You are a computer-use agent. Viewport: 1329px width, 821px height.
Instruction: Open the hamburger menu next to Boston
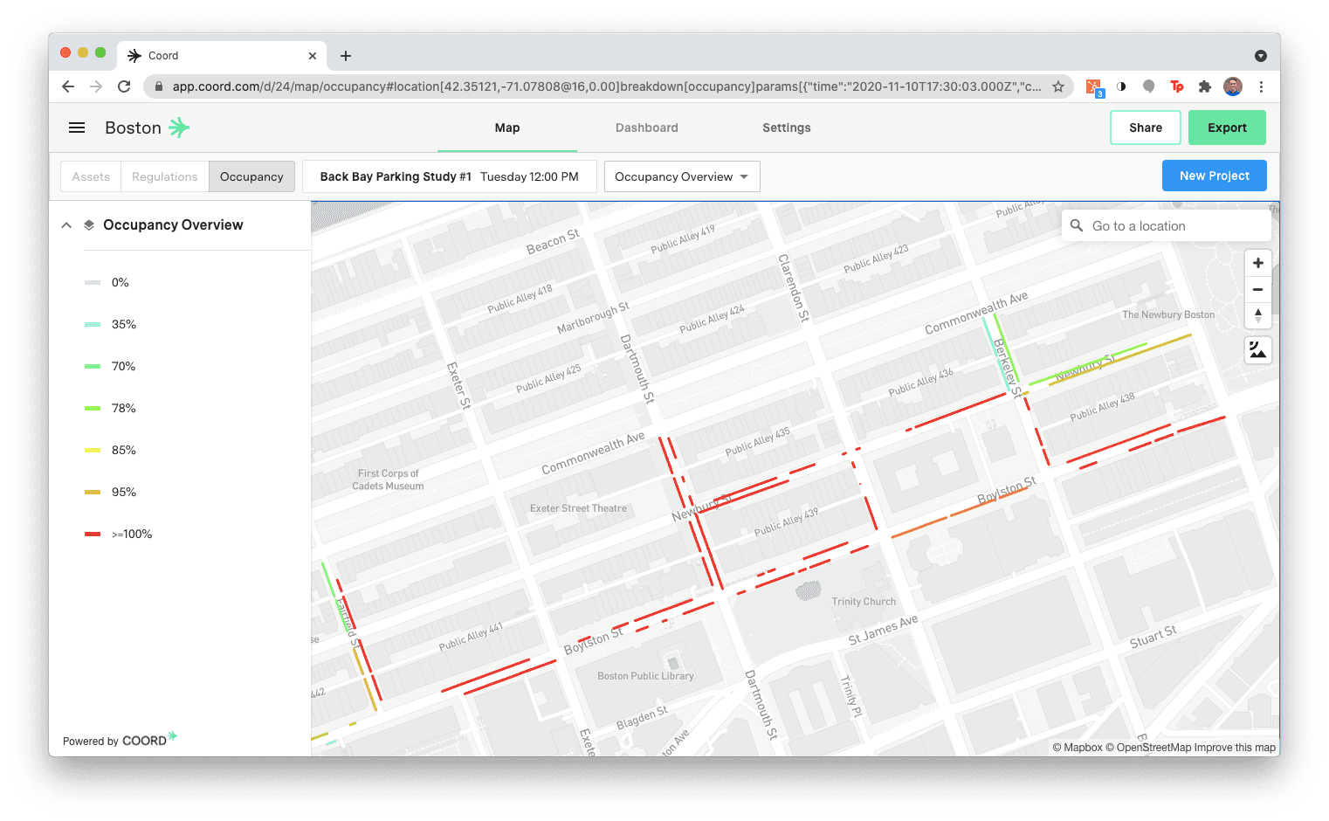pyautogui.click(x=77, y=128)
